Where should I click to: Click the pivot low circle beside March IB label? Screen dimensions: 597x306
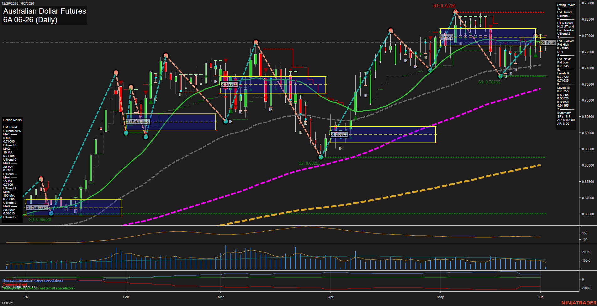[225, 121]
